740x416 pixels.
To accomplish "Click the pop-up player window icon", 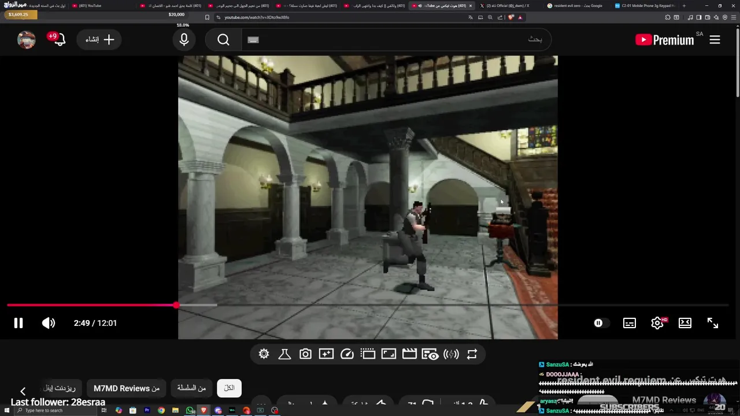I will click(368, 354).
